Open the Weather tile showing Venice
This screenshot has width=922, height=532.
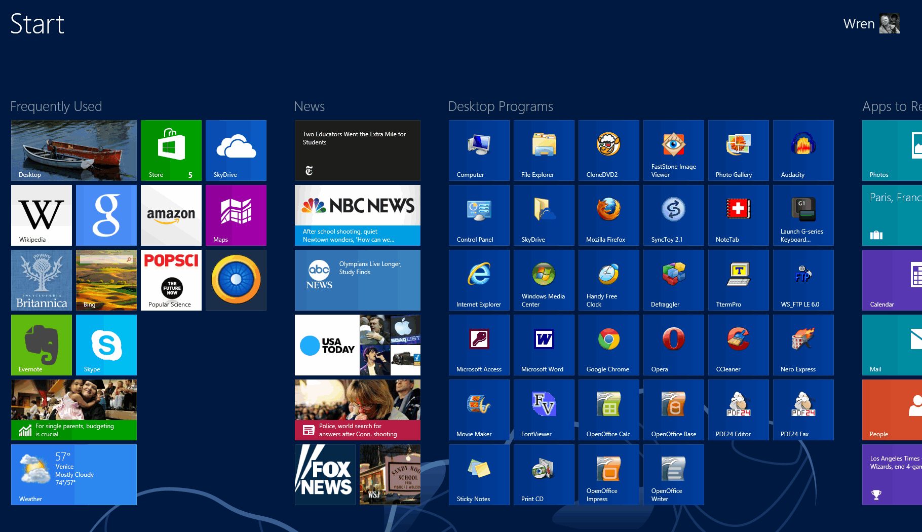tap(74, 475)
